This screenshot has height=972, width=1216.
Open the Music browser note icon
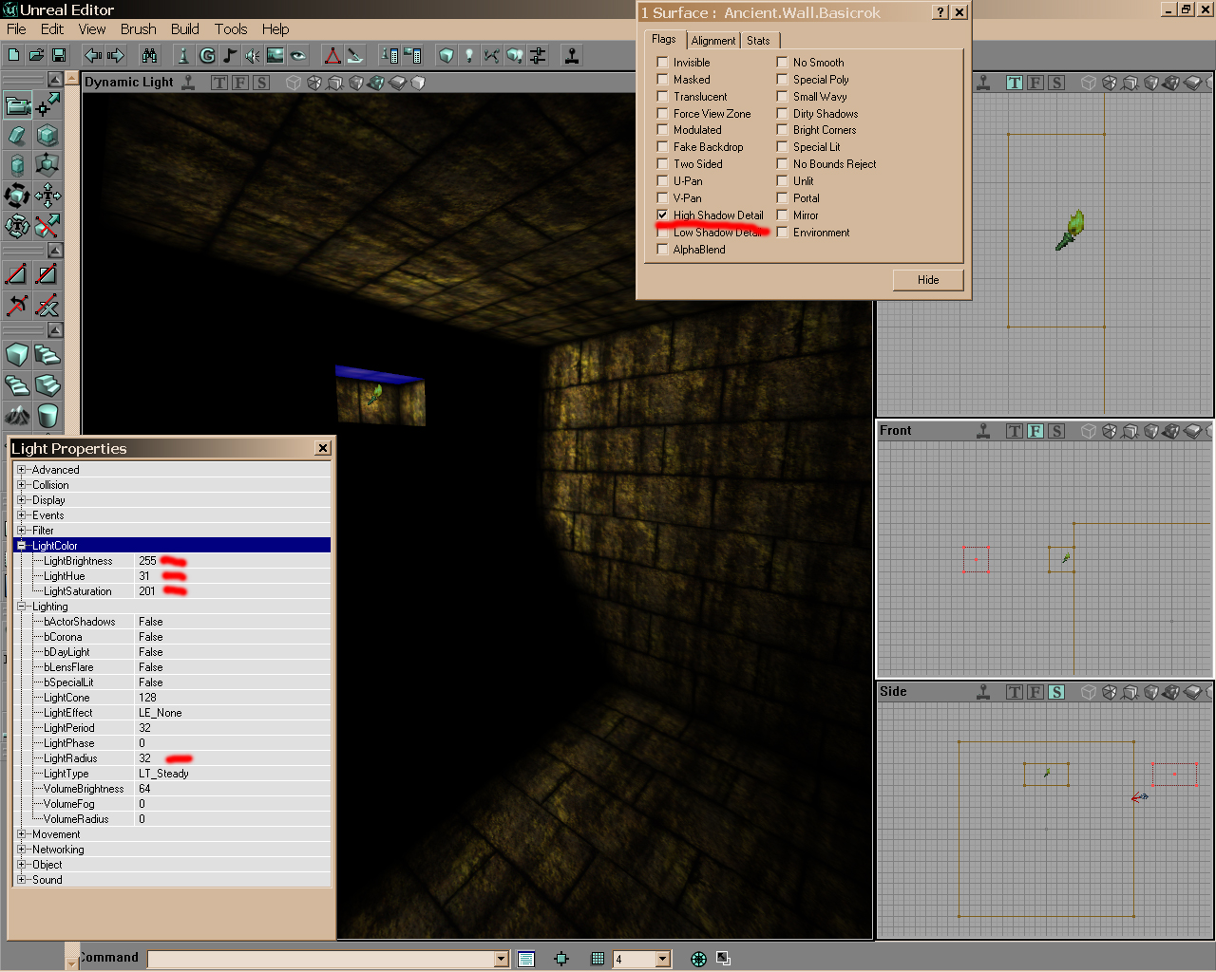(230, 56)
